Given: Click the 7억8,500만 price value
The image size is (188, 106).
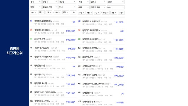Looking at the screenshot, I should coord(71,85).
